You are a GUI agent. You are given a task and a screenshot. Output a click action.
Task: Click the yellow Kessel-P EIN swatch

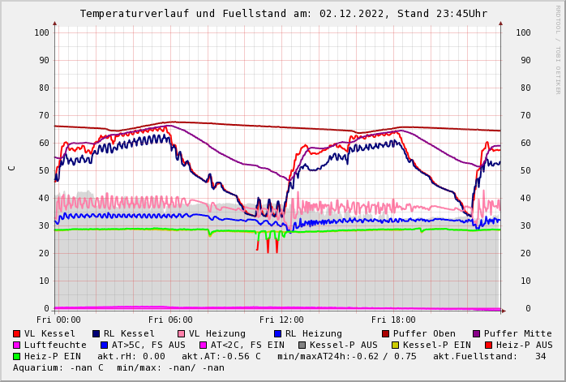[x=397, y=346]
